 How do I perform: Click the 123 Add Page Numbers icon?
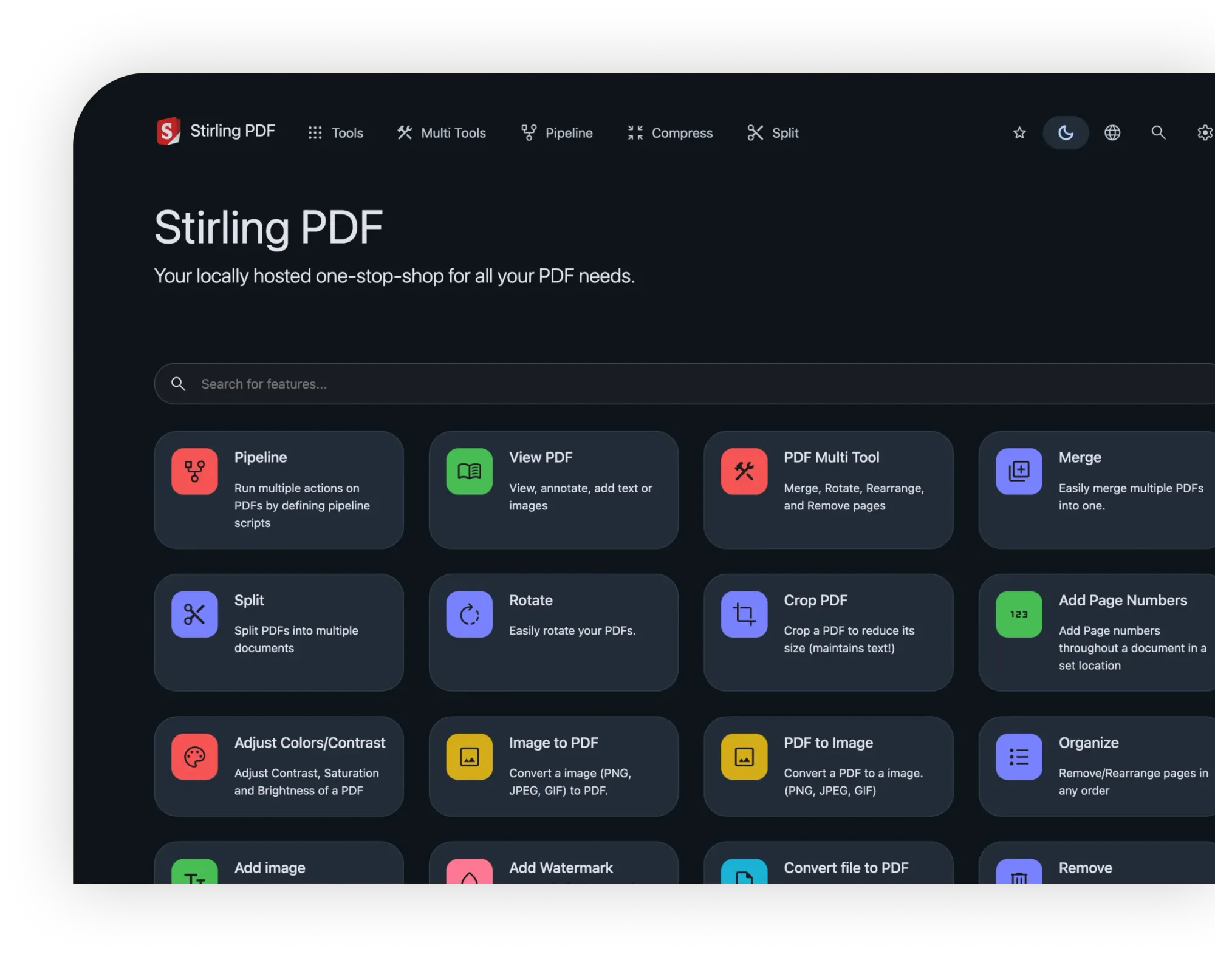(x=1019, y=615)
